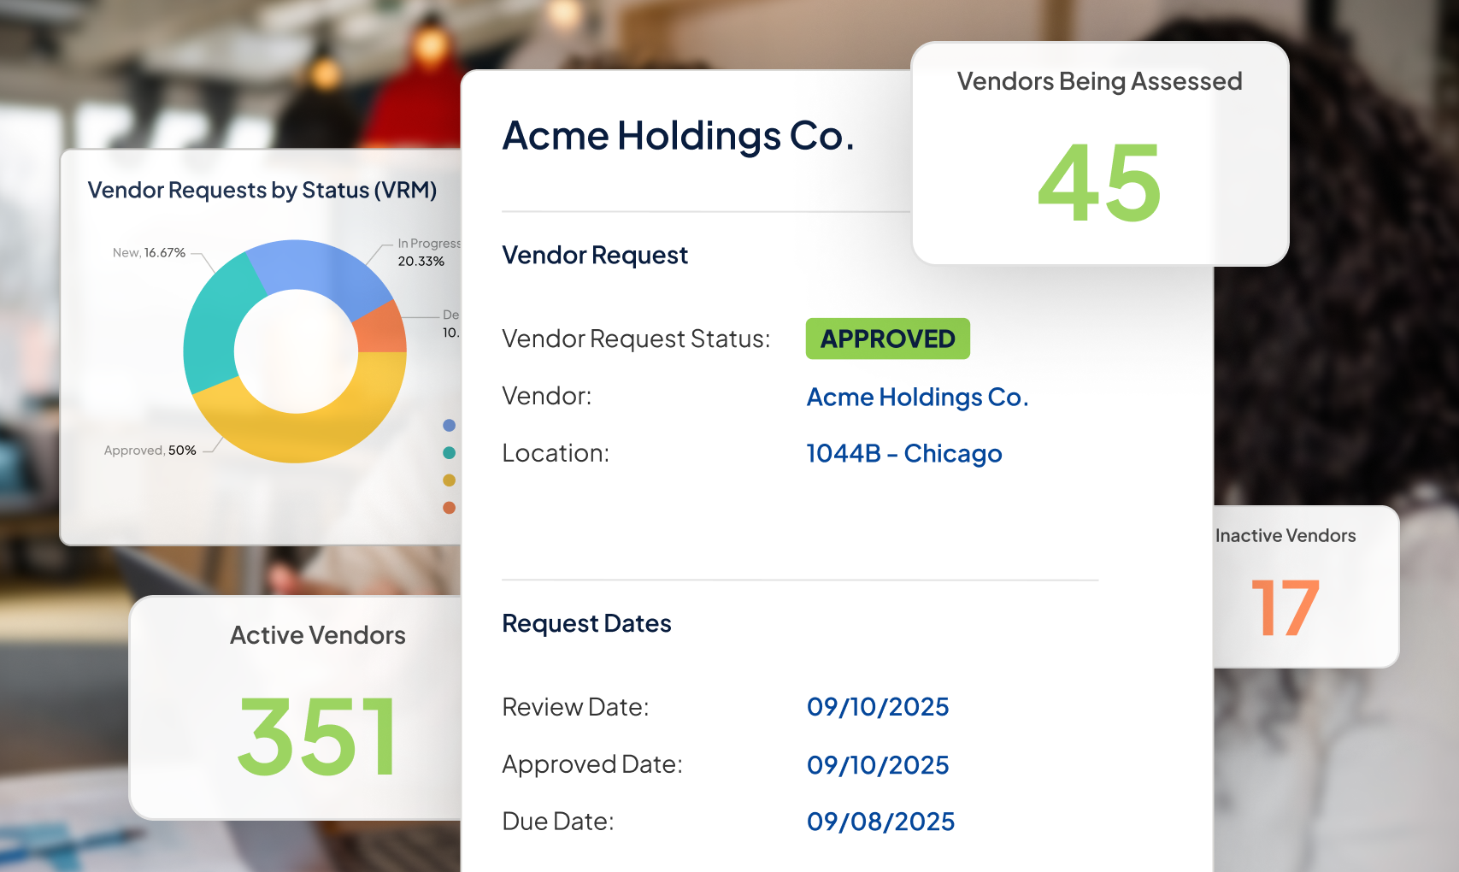Click the green APPROVED status badge

click(x=887, y=339)
